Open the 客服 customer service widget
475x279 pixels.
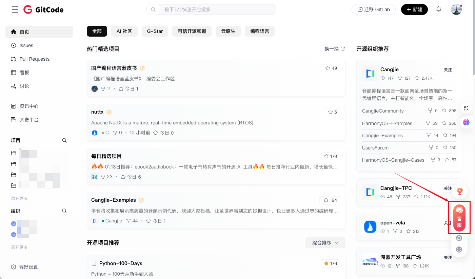point(459,218)
